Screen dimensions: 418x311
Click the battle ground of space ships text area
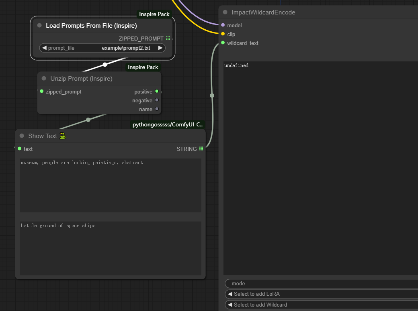pyautogui.click(x=111, y=247)
